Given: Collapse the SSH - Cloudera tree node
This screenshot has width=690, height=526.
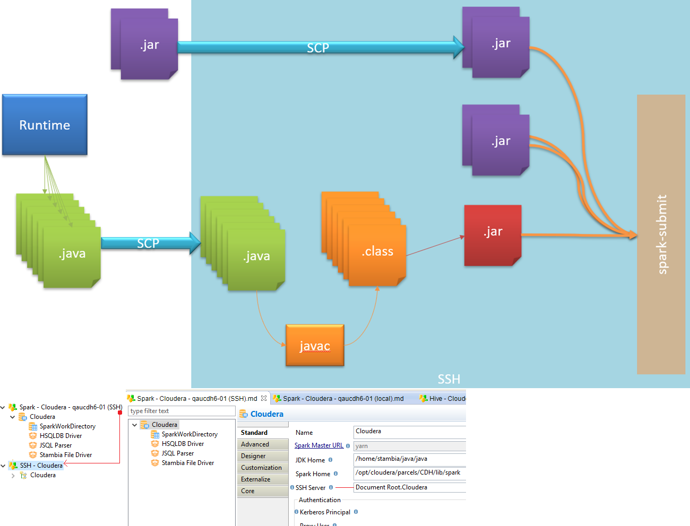Looking at the screenshot, I should pos(3,466).
